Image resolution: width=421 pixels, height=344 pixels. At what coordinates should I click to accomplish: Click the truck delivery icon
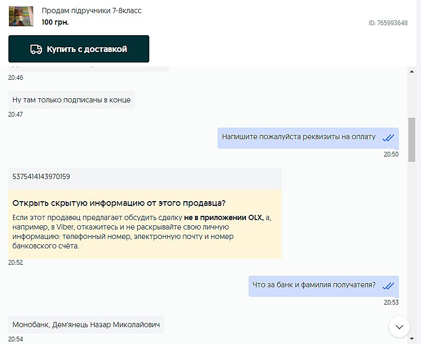pos(36,49)
